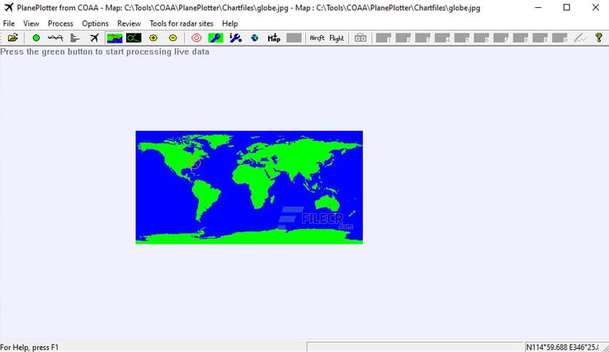609x352 pixels.
Task: Select memory map button 10
Action: [559, 38]
